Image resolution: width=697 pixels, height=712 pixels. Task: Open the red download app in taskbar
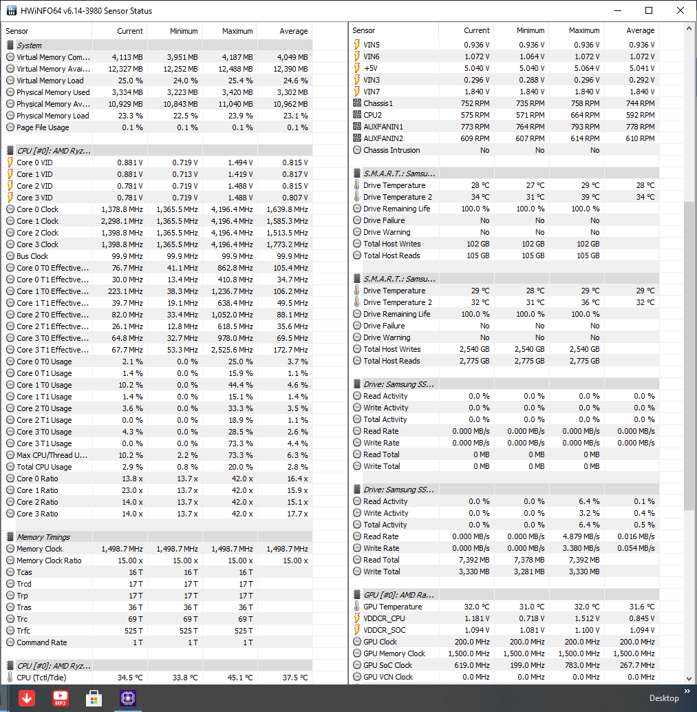coord(27,698)
